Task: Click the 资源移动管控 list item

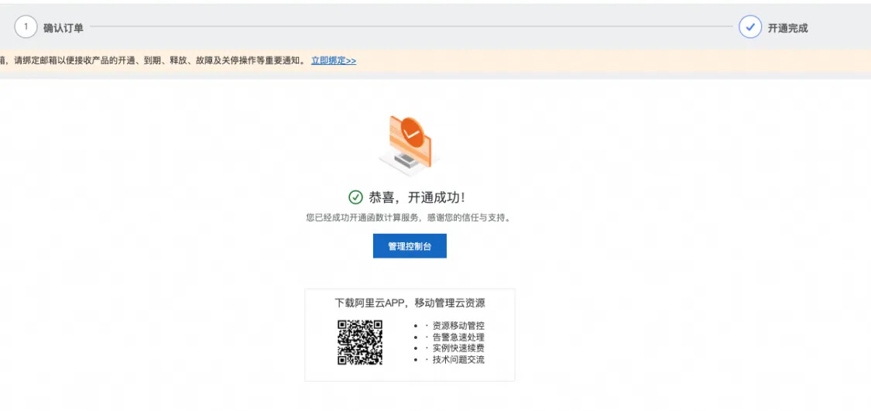Action: (458, 326)
